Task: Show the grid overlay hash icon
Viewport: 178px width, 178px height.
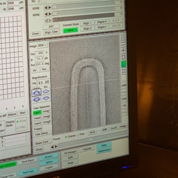Action: point(124,72)
